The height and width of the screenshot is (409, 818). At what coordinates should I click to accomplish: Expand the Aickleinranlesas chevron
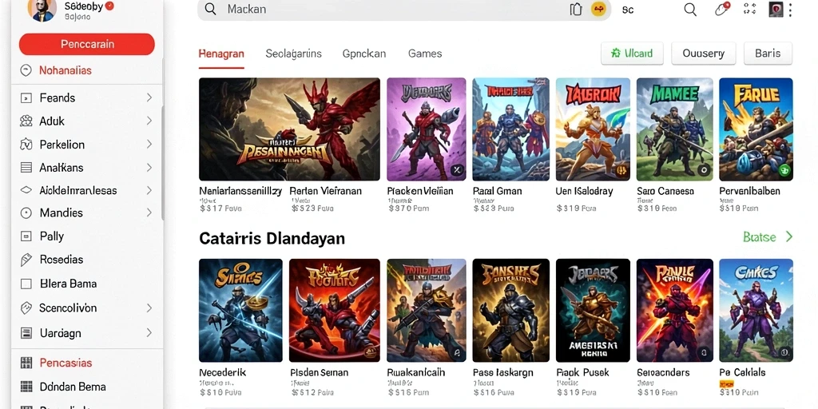click(x=149, y=190)
